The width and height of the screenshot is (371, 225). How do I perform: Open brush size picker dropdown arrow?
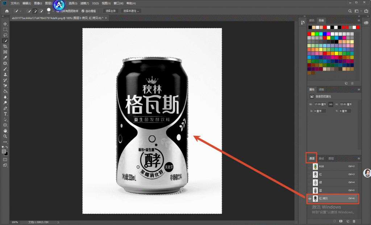tap(53, 11)
